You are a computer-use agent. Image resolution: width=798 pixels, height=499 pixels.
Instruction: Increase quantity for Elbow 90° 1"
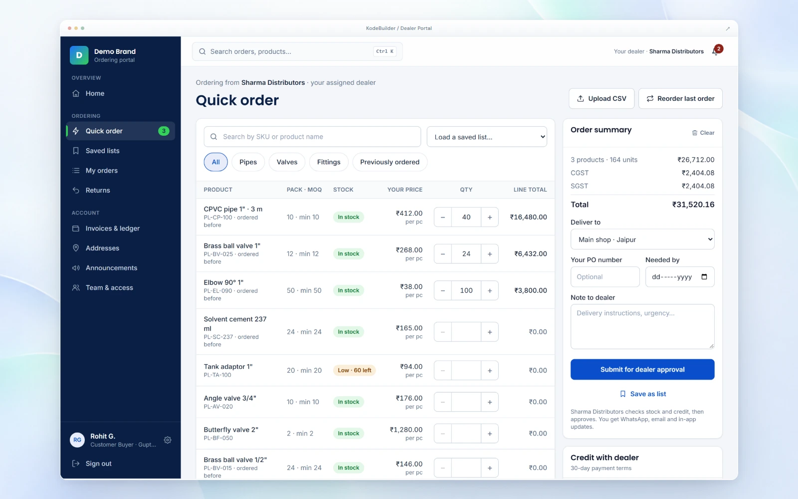pos(490,290)
